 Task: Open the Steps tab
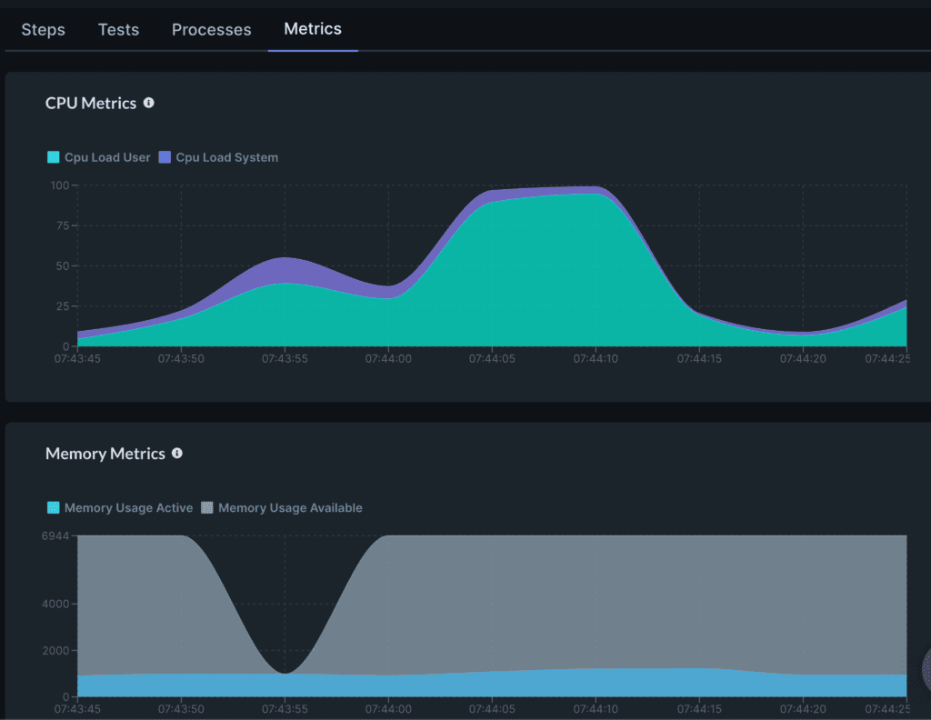click(43, 30)
